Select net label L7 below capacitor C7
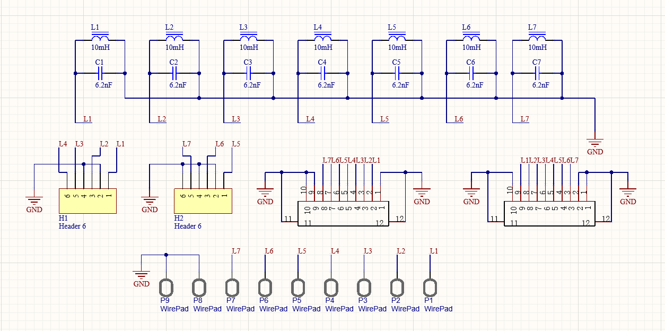Viewport: 665px width, 331px height. pyautogui.click(x=524, y=119)
